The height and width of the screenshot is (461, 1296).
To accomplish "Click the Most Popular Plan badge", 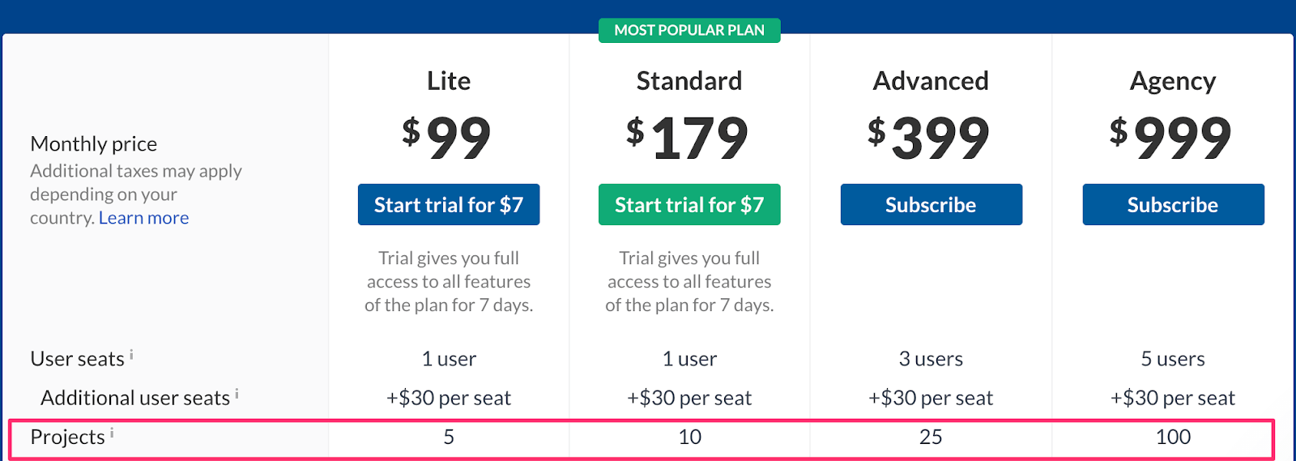I will pos(689,30).
